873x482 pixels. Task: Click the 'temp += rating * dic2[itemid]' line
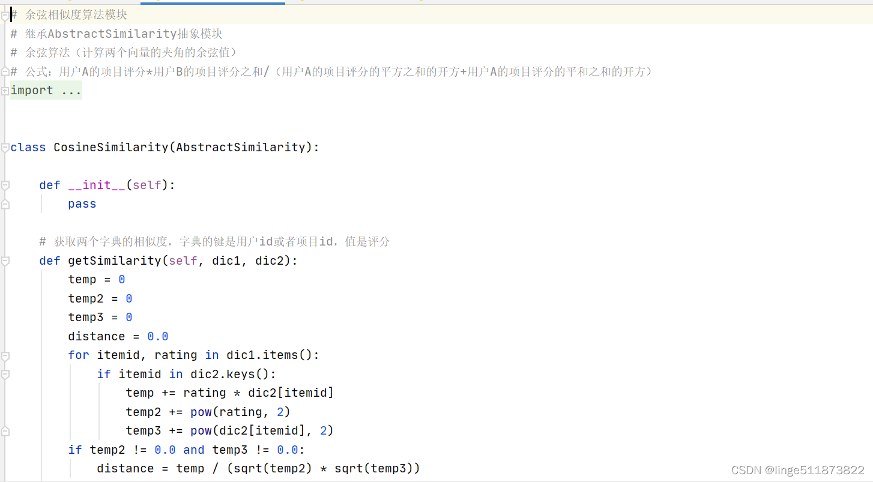(230, 393)
